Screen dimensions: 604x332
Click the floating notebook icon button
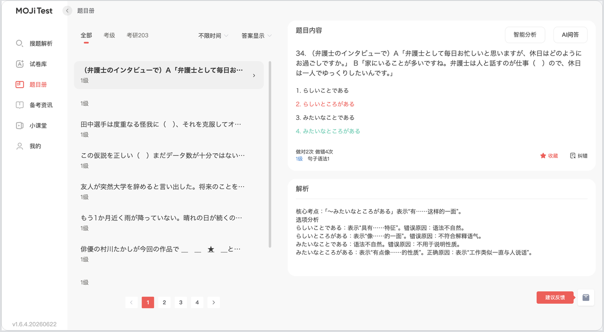(586, 298)
